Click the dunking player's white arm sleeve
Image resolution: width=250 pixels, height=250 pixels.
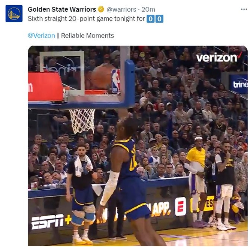(110, 188)
